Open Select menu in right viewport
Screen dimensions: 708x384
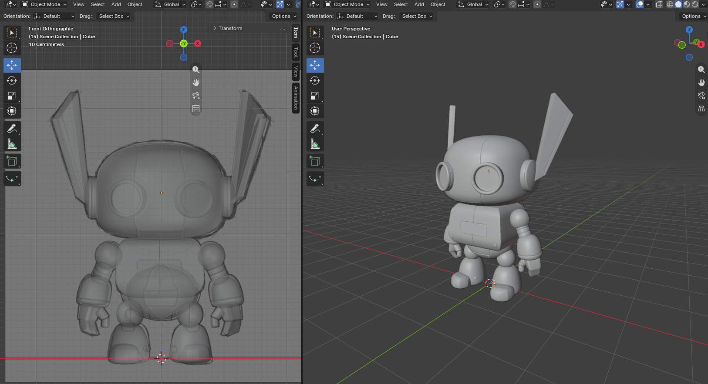(401, 4)
